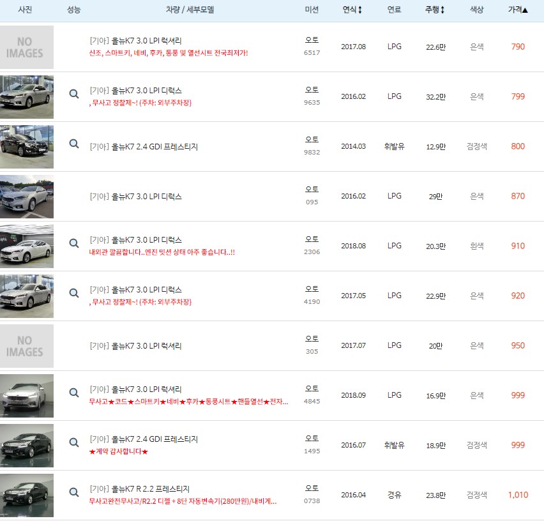Open performance check for R 2.2 프레스티지 diesel
The height and width of the screenshot is (521, 544).
pyautogui.click(x=74, y=492)
